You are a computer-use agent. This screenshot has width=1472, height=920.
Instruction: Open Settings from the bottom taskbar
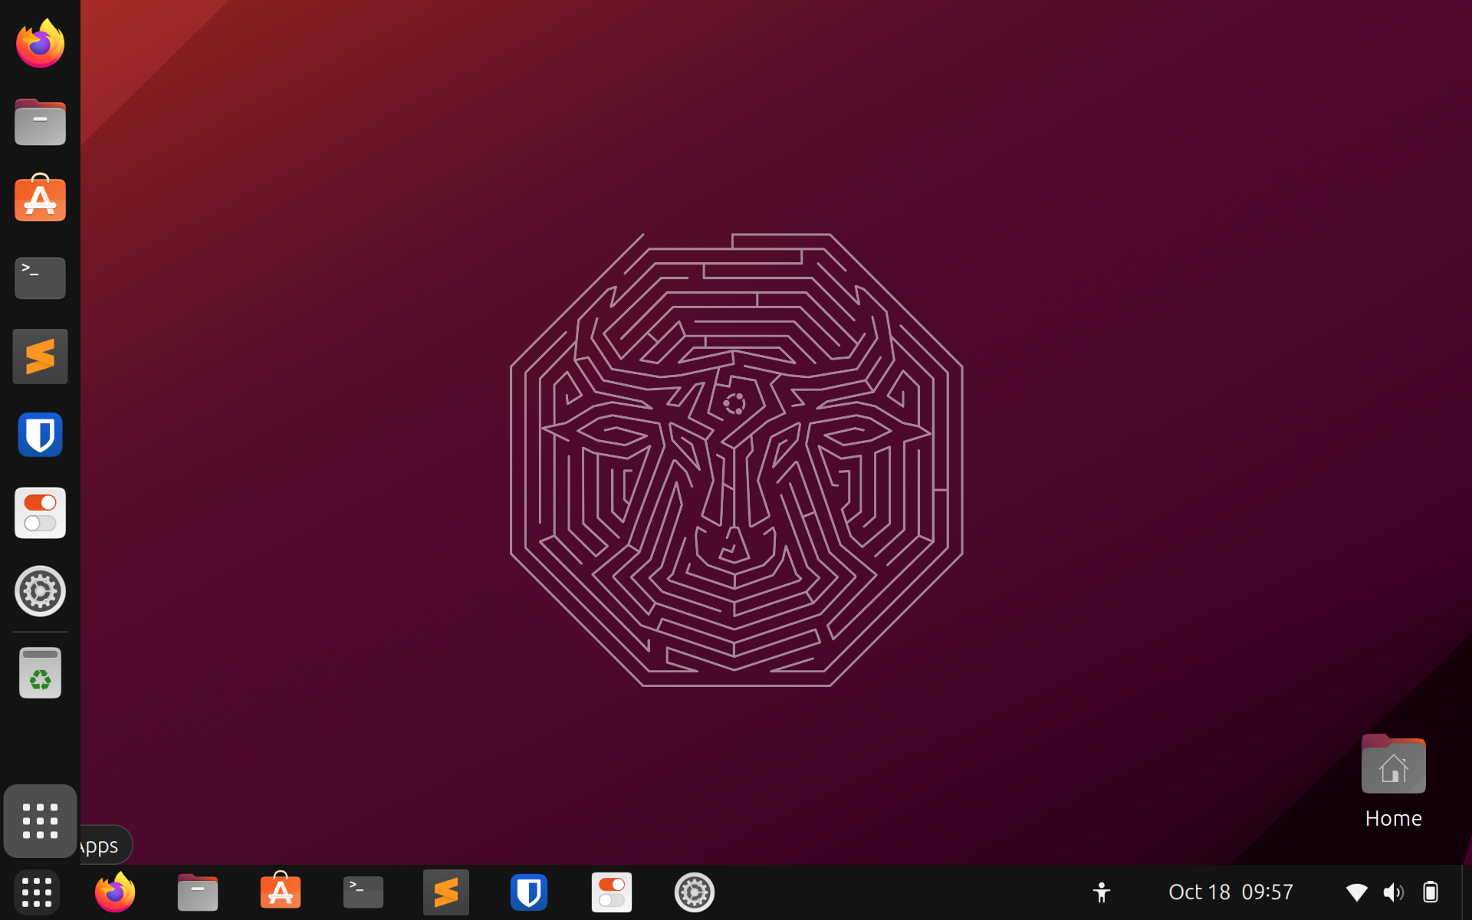694,892
